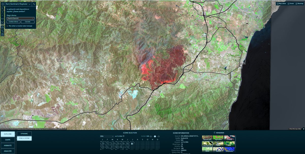Click the full cloud icon right of slider
Image resolution: width=305 pixels, height=154 pixels.
point(159,136)
